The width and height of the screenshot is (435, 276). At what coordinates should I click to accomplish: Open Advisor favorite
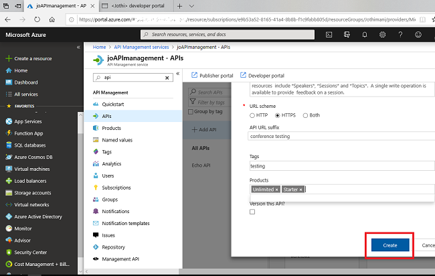click(x=18, y=240)
